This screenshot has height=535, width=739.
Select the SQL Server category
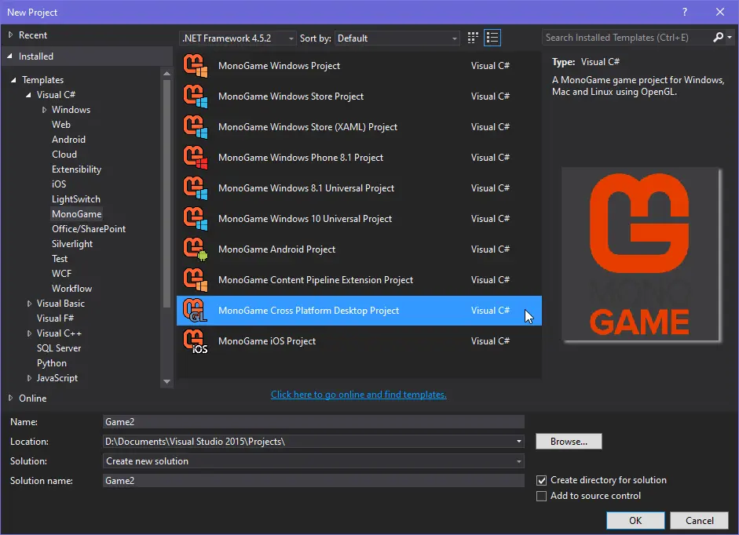pos(59,348)
